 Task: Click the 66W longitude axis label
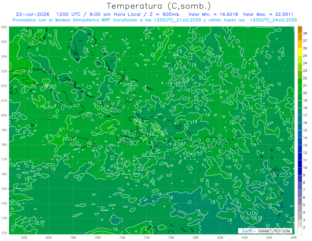pos(220,237)
